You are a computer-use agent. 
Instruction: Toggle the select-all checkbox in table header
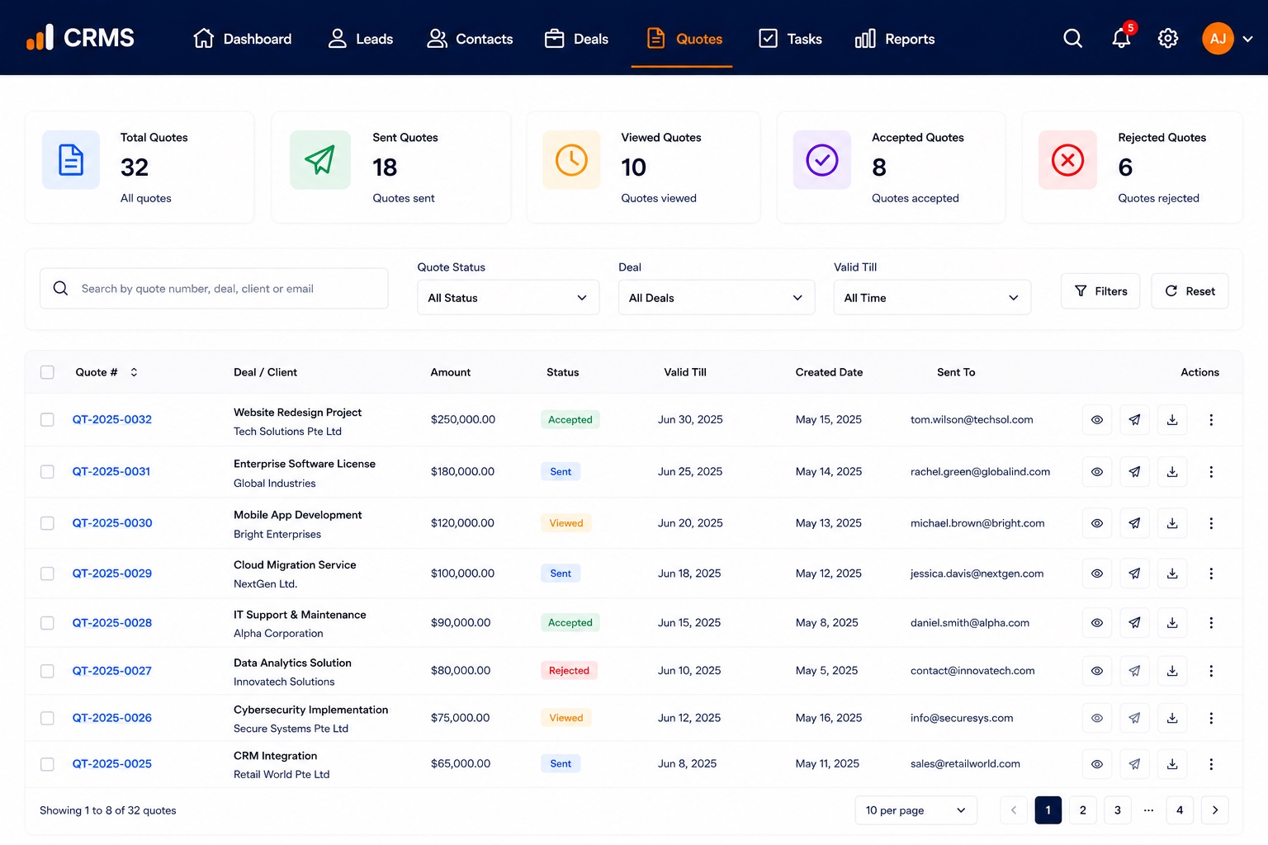(x=47, y=372)
